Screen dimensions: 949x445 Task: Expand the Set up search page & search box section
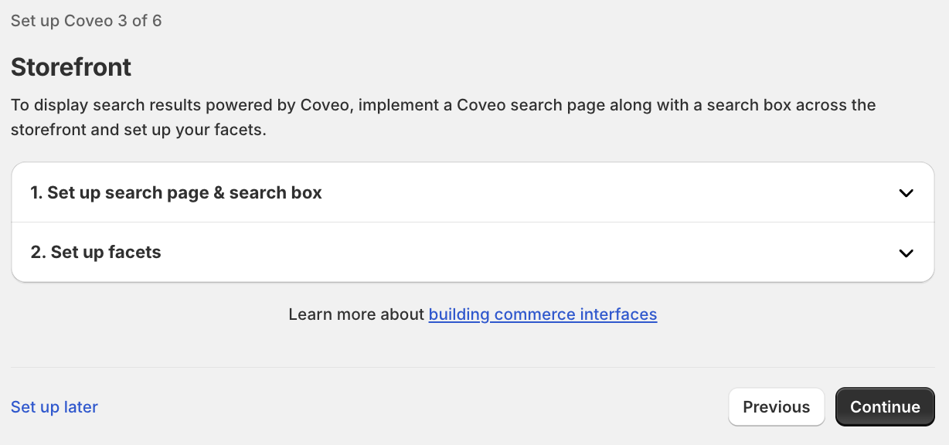click(473, 192)
